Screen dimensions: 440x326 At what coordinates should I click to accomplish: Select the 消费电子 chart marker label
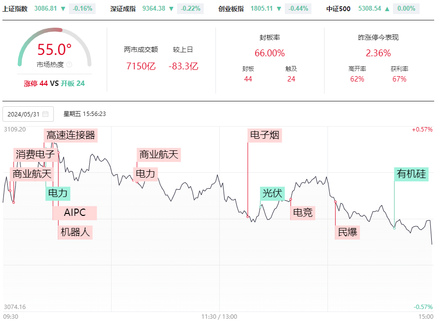point(35,155)
